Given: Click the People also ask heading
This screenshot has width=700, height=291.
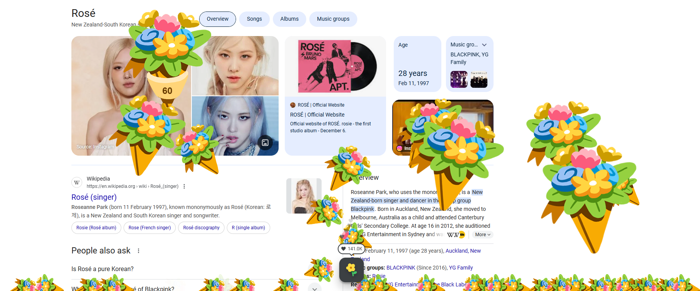Looking at the screenshot, I should click(x=101, y=251).
